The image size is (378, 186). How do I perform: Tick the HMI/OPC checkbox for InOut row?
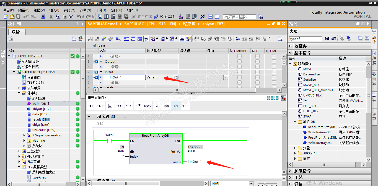[239, 72]
